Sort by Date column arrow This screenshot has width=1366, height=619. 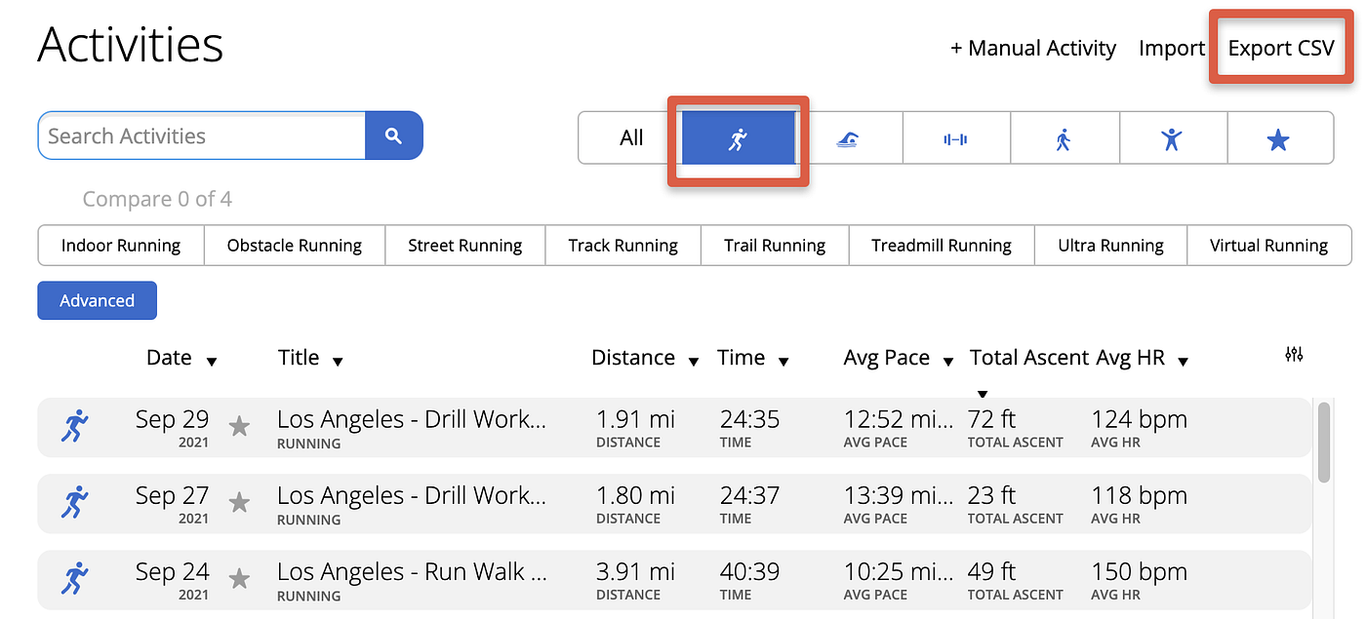(212, 362)
